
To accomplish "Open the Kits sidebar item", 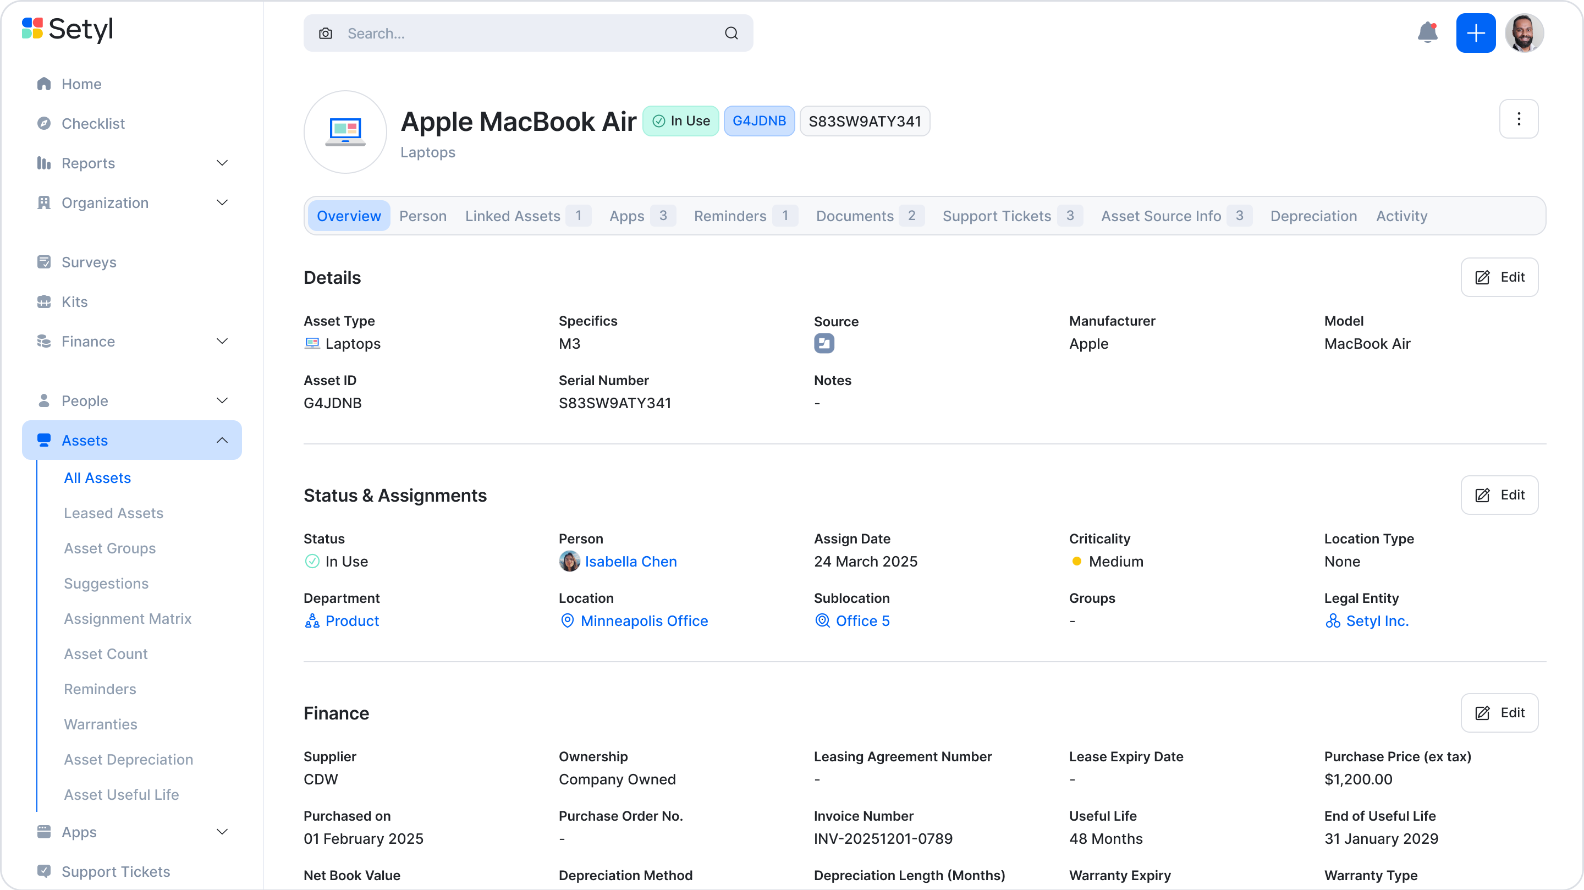I will [74, 302].
